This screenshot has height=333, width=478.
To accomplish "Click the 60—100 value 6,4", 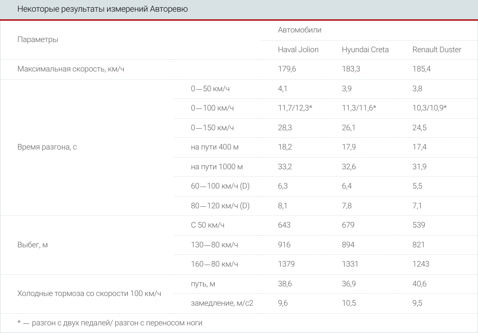I will 347,187.
